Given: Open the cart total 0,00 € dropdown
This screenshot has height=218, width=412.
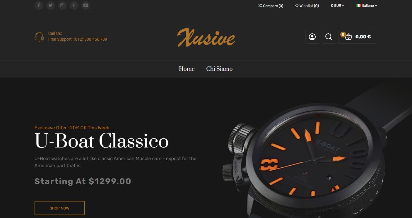Looking at the screenshot, I should coord(363,37).
